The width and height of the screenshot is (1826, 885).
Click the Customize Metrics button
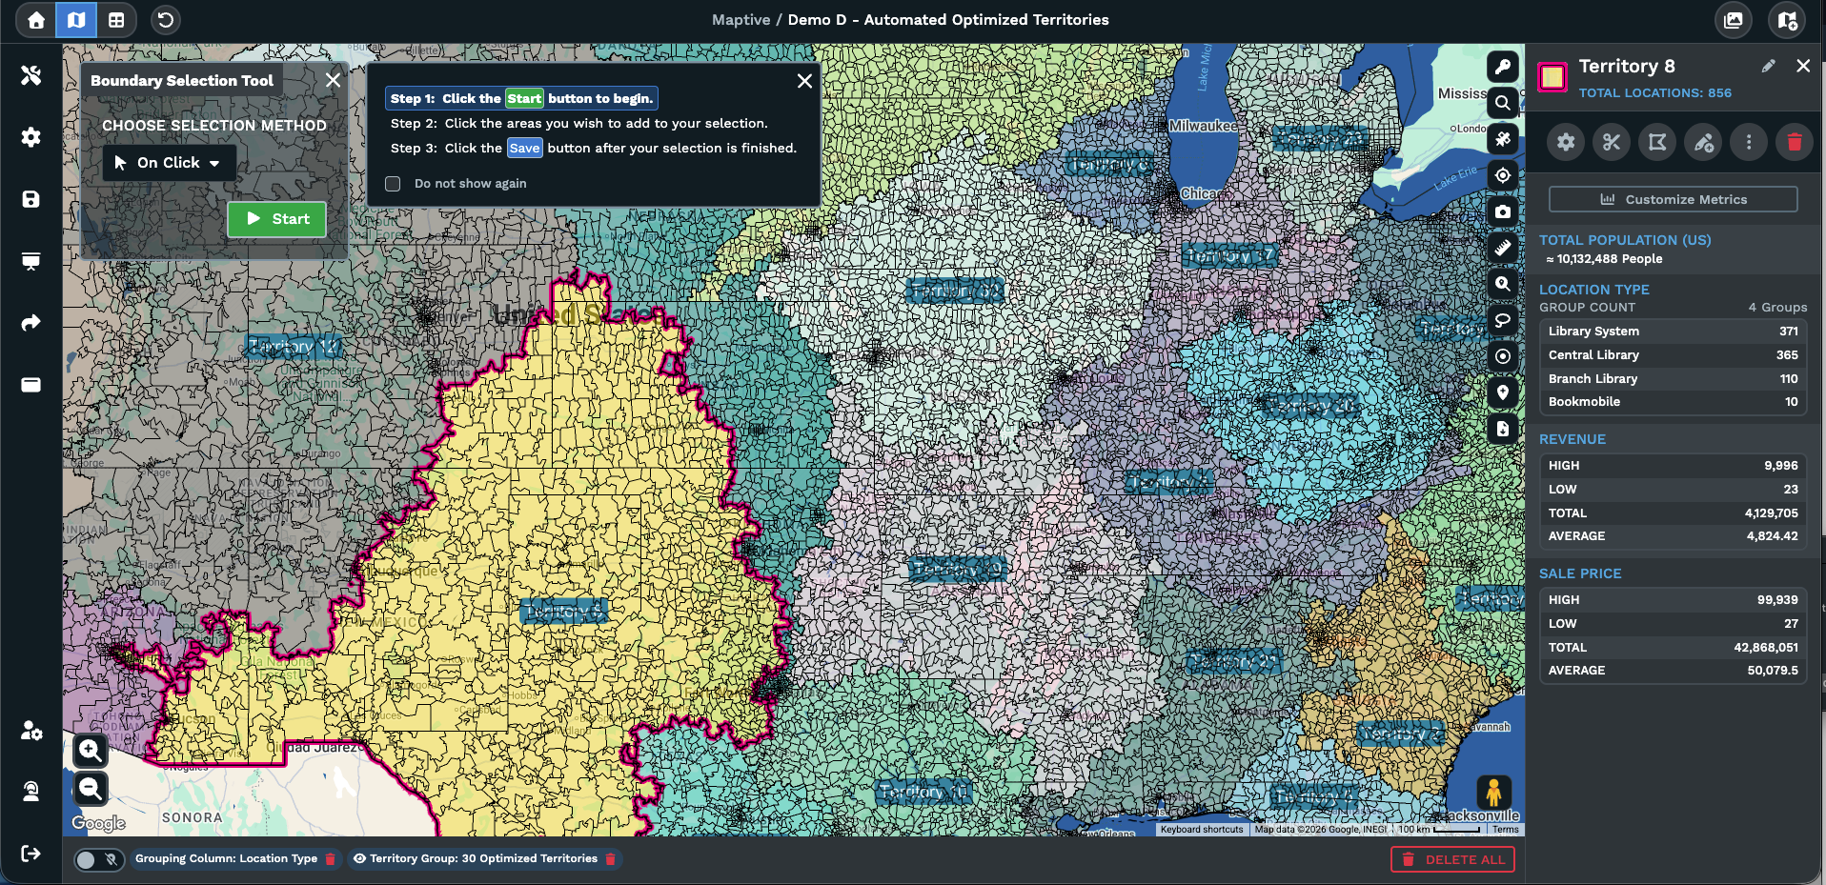pos(1673,199)
